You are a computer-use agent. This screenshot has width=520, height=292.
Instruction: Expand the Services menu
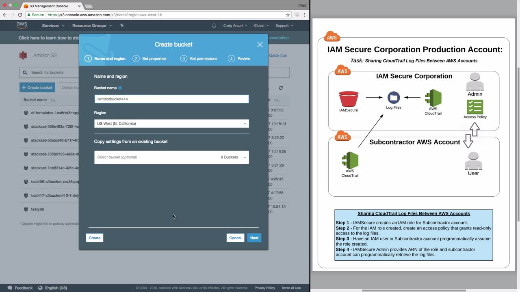tap(53, 26)
